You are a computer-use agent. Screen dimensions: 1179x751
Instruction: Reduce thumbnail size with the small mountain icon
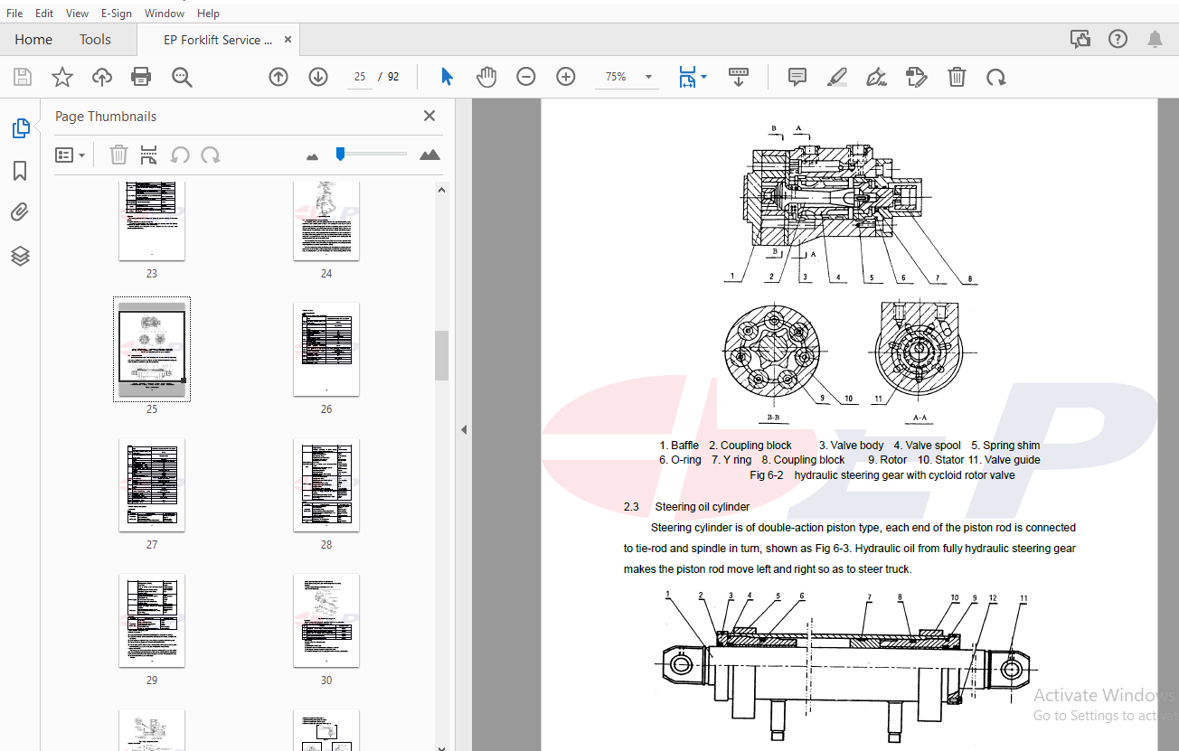pyautogui.click(x=313, y=156)
